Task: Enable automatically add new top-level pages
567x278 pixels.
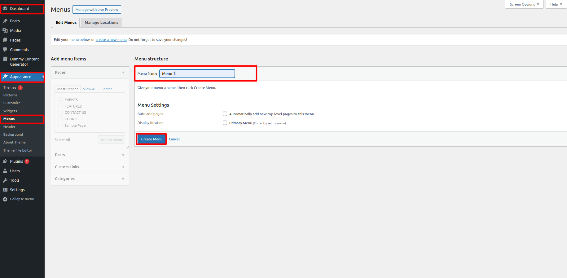Action: click(225, 114)
